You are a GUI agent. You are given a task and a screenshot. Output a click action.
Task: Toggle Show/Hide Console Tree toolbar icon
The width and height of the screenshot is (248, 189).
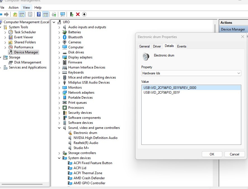22,14
